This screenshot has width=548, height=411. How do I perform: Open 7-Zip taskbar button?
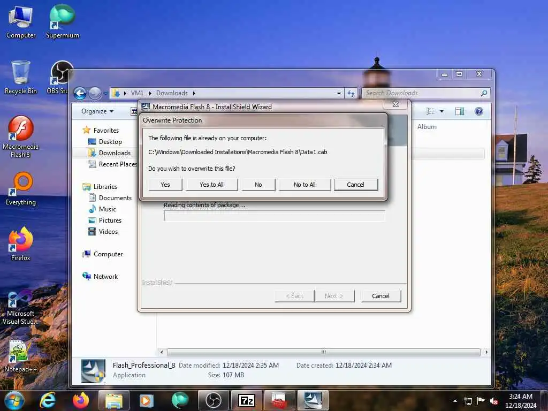[247, 400]
